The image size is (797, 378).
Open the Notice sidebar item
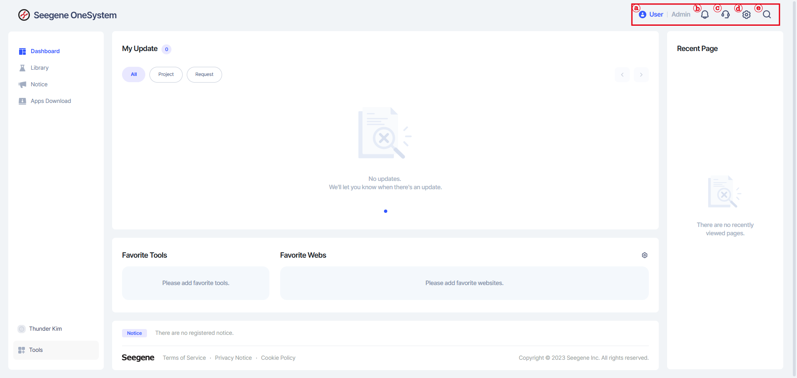(x=39, y=84)
